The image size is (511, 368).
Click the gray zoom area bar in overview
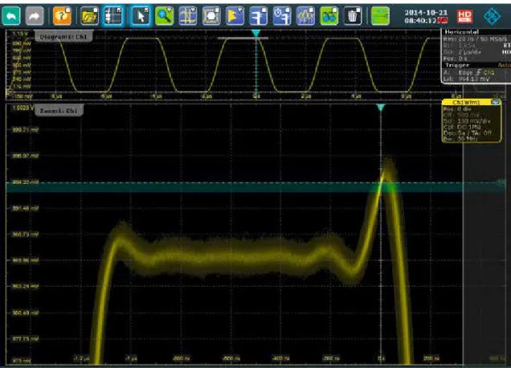pos(243,38)
